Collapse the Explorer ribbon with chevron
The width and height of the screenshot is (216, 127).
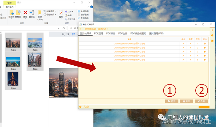point(88,7)
